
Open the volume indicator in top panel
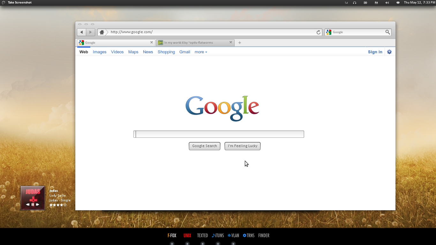pos(387,3)
